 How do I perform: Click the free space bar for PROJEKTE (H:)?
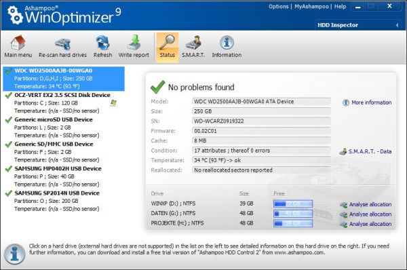(x=293, y=223)
